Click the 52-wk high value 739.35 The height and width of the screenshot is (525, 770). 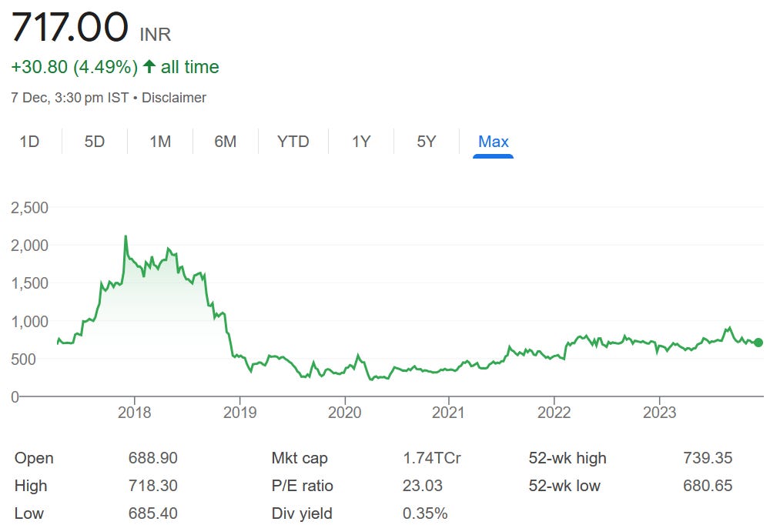tap(708, 458)
